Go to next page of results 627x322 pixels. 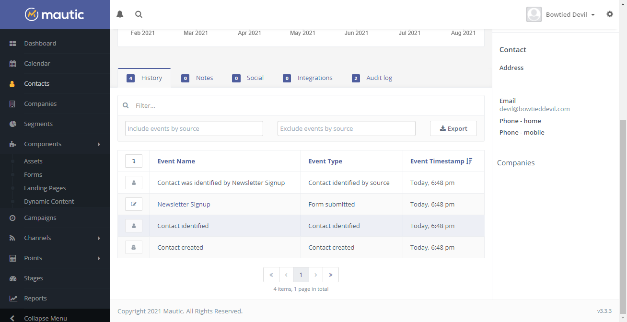click(x=316, y=275)
